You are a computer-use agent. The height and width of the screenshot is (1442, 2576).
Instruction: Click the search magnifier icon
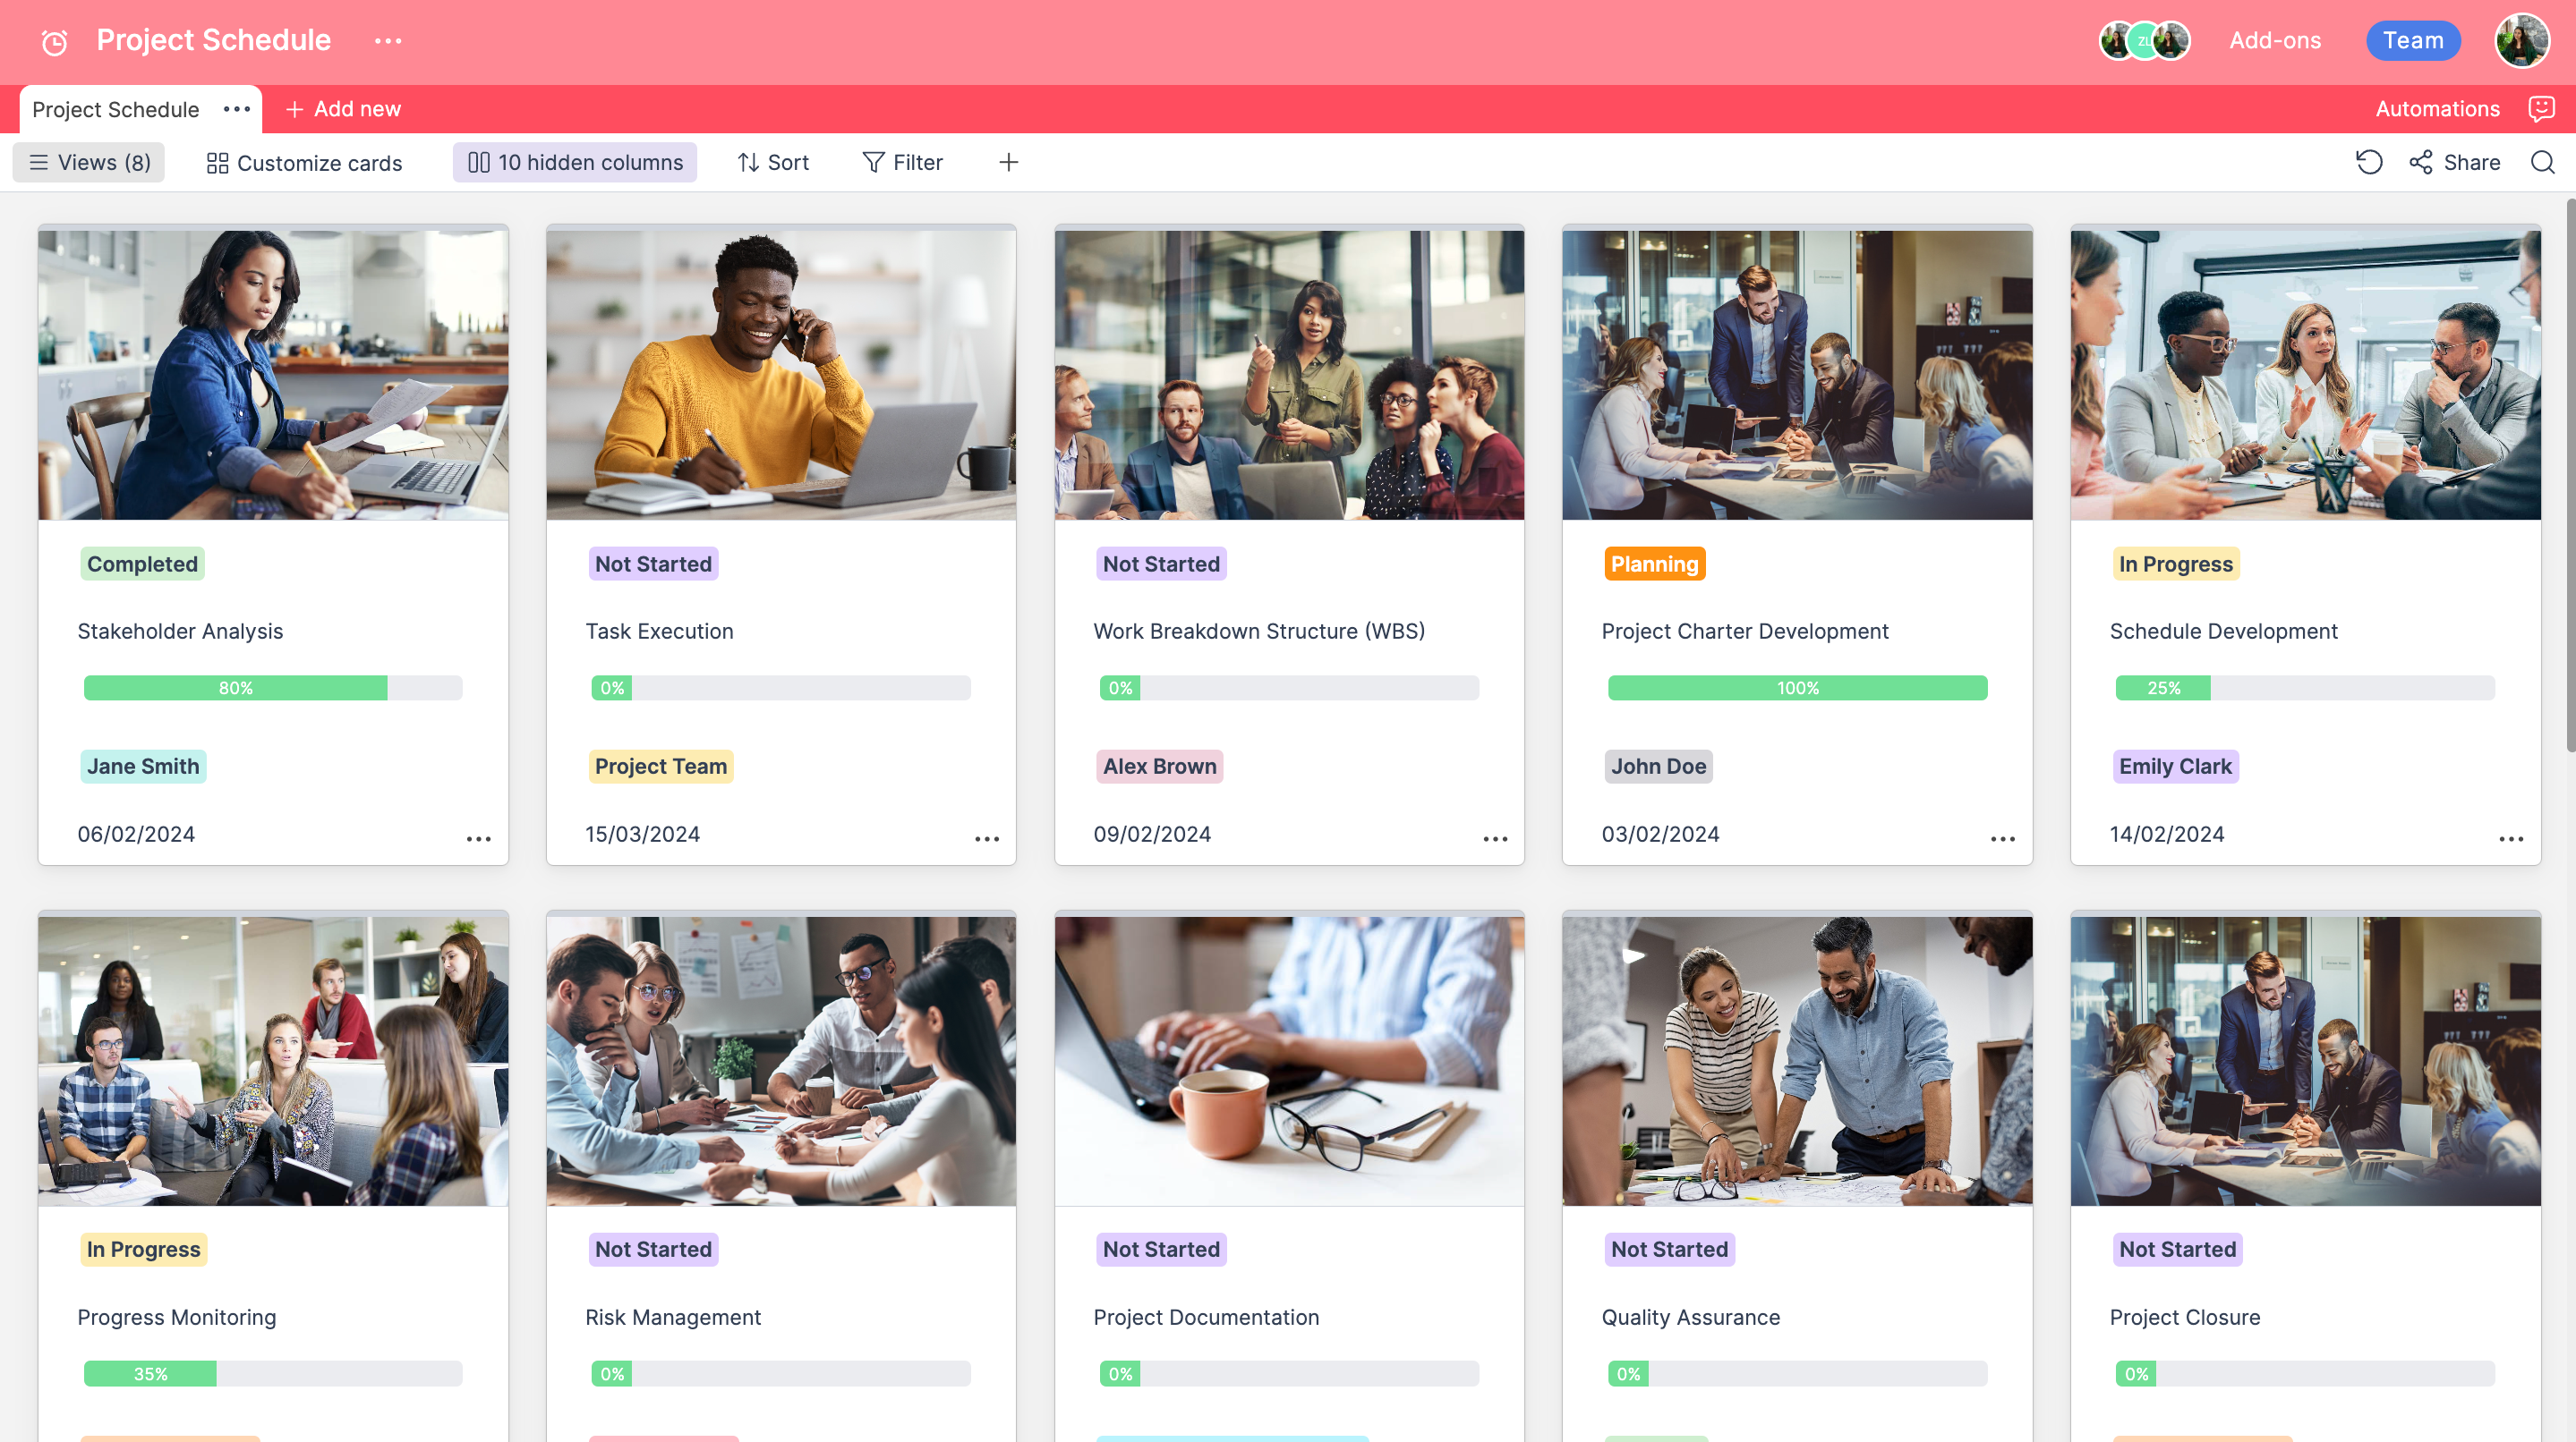point(2543,162)
